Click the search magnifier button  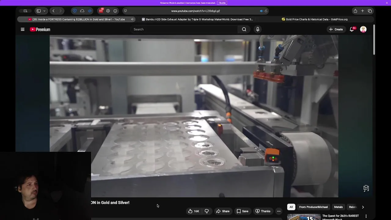tap(244, 29)
